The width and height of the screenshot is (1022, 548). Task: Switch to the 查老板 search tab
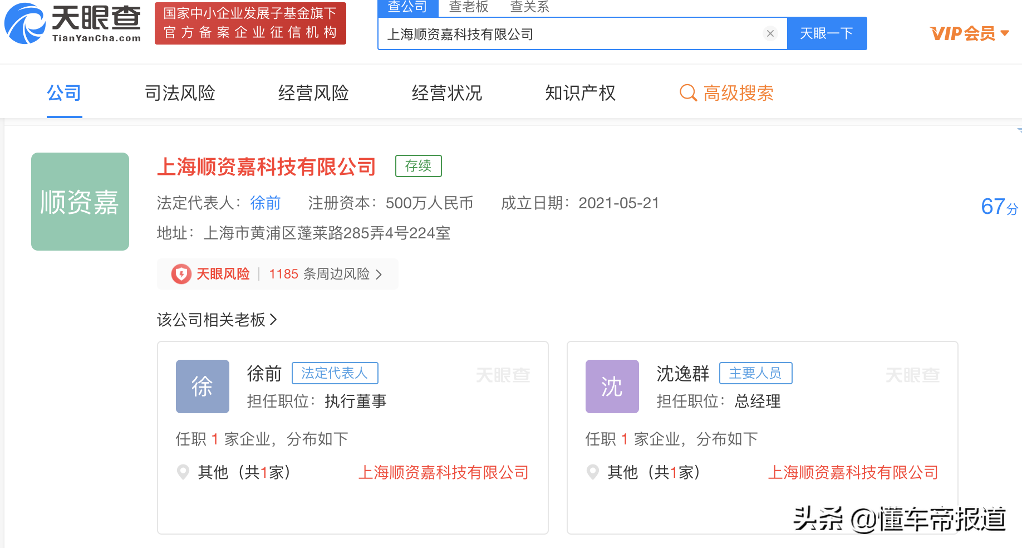coord(469,7)
